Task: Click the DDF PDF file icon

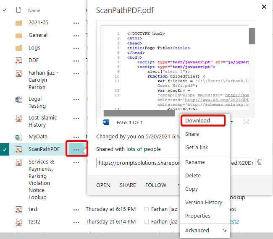Action: pos(18,61)
